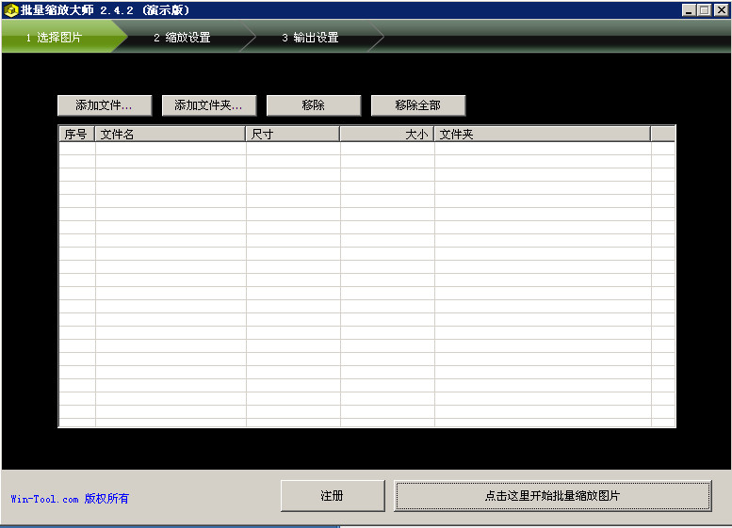The width and height of the screenshot is (732, 528).
Task: Sort by the 大小 column header
Action: tap(387, 135)
